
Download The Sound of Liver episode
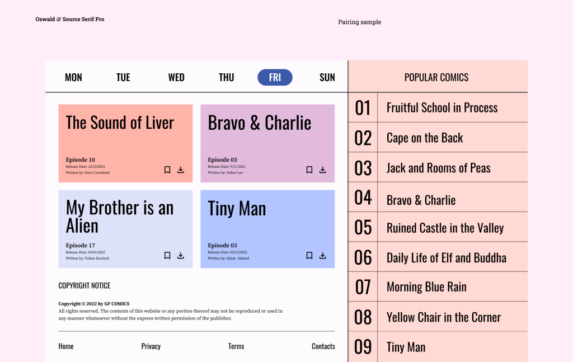181,170
